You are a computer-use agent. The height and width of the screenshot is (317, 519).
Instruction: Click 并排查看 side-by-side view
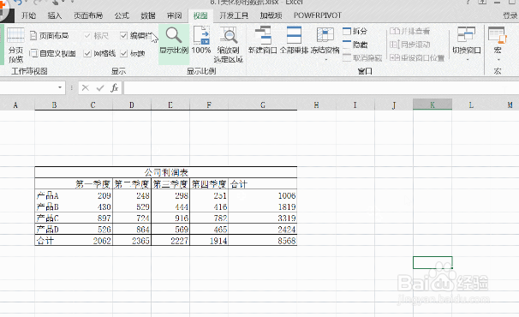coord(409,31)
